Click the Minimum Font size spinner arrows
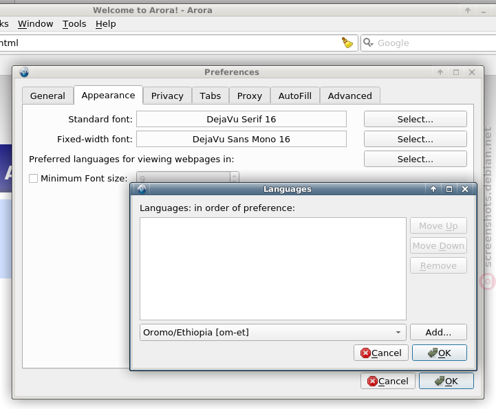The image size is (496, 409). point(234,177)
